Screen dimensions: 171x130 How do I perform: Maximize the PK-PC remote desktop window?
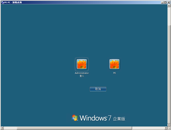click(x=165, y=2)
